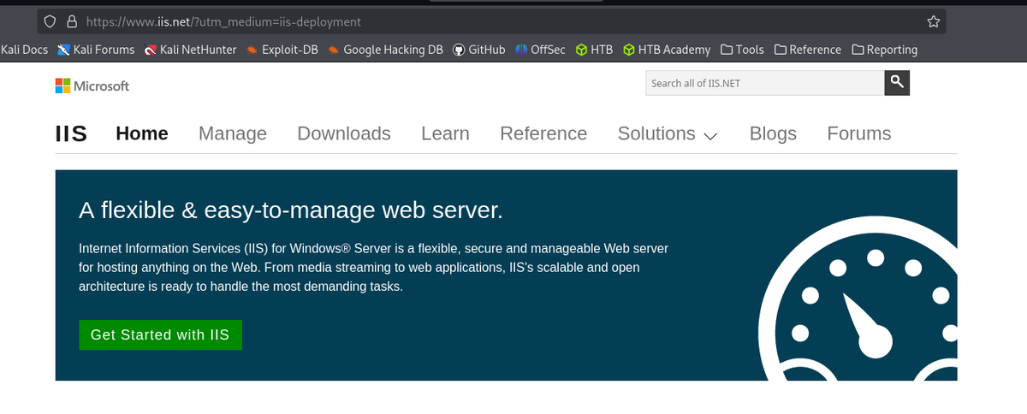Open the GitHub bookmark
The image size is (1027, 414).
tap(478, 50)
